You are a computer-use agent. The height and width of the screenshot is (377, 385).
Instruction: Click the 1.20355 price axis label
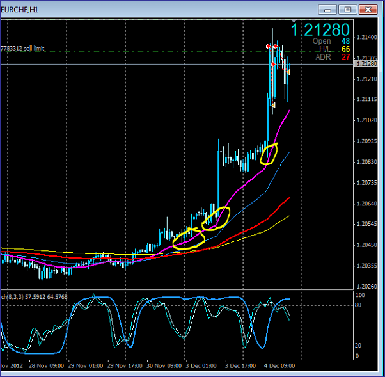(366, 266)
